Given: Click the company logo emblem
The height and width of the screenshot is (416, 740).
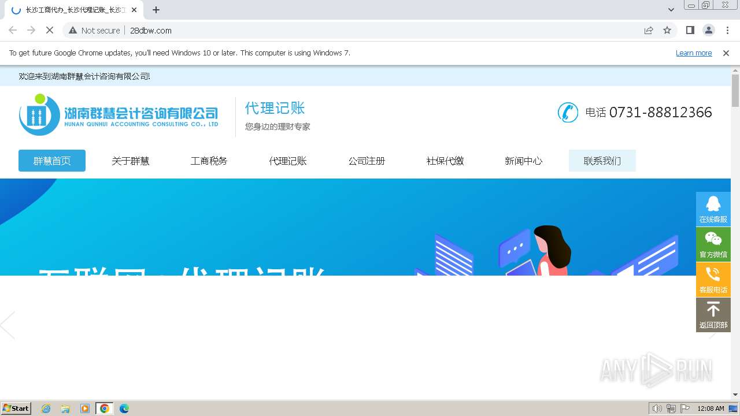Looking at the screenshot, I should [x=39, y=114].
